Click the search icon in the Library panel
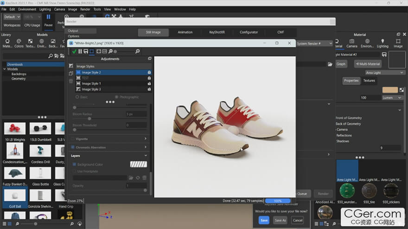Image resolution: width=408 pixels, height=229 pixels. point(51,56)
